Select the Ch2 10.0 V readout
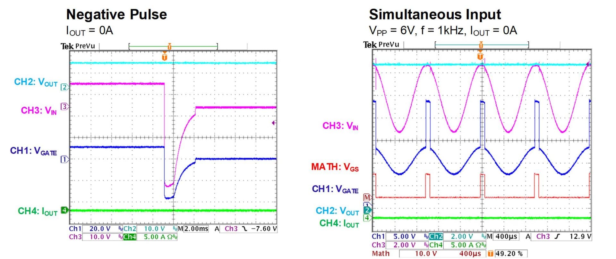 click(x=154, y=229)
